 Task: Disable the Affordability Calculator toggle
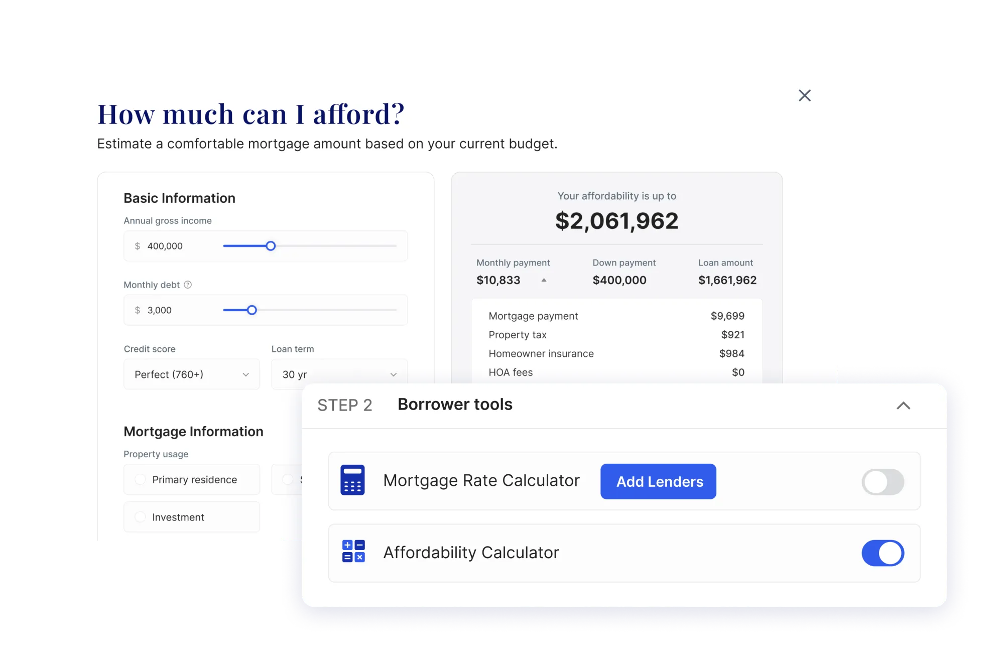[x=883, y=553]
